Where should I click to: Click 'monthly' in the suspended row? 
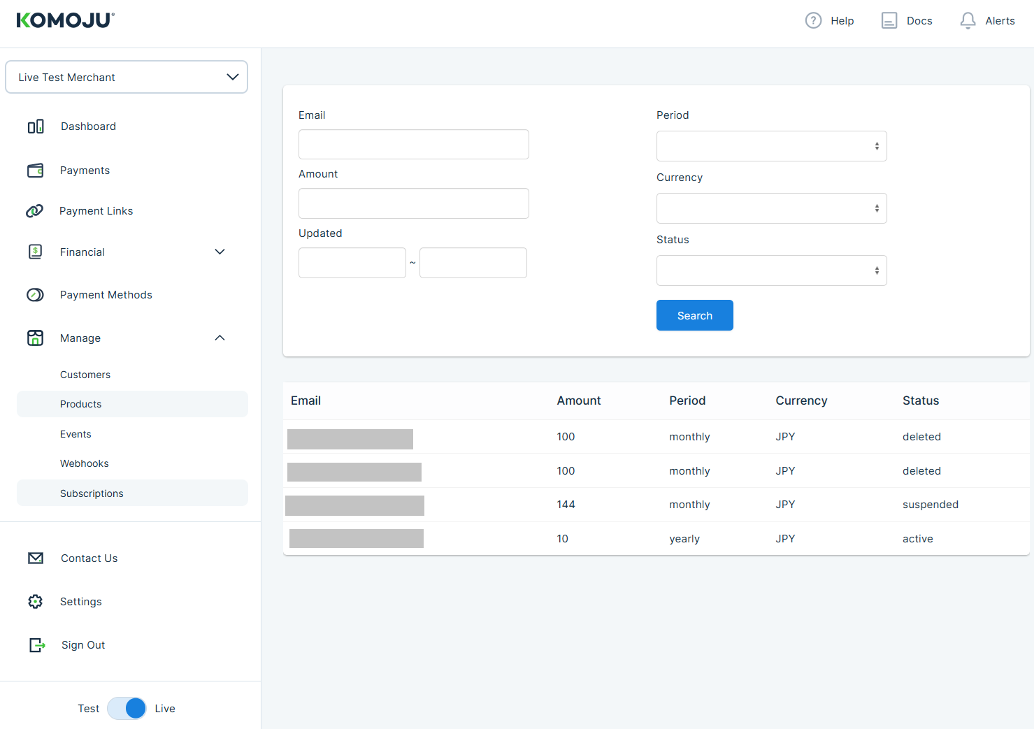689,505
